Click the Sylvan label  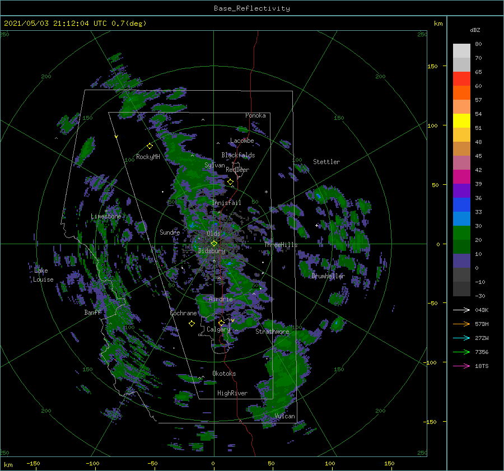click(x=214, y=165)
